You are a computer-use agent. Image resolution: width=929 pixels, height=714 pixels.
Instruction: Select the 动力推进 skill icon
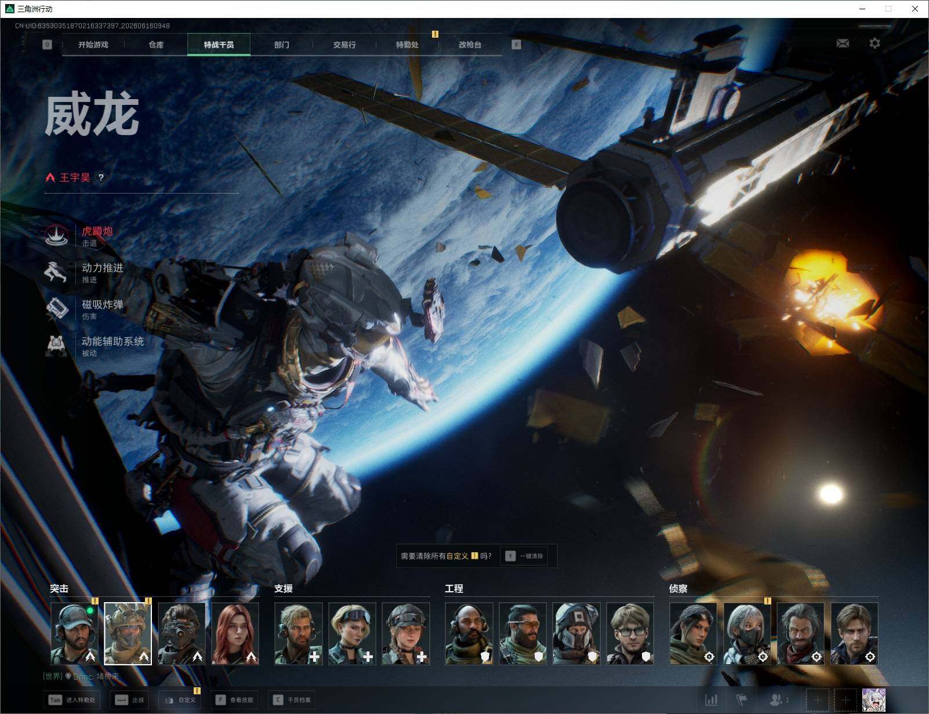tap(57, 272)
